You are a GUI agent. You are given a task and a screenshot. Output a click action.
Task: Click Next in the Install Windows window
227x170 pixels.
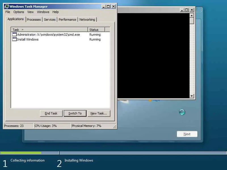(187, 134)
